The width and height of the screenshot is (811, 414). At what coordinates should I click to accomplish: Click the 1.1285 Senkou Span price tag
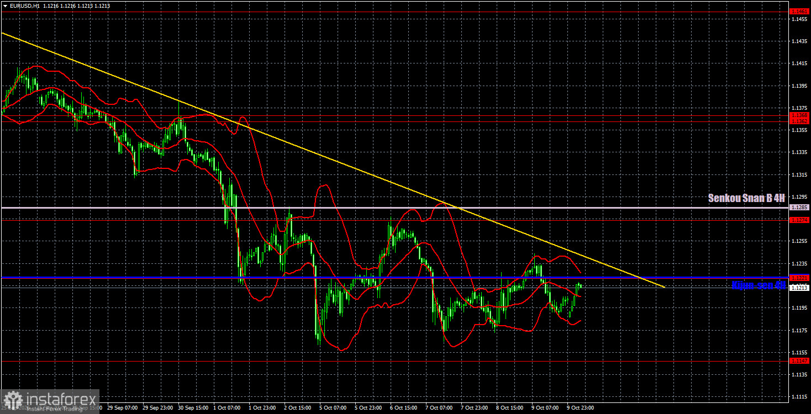point(799,208)
